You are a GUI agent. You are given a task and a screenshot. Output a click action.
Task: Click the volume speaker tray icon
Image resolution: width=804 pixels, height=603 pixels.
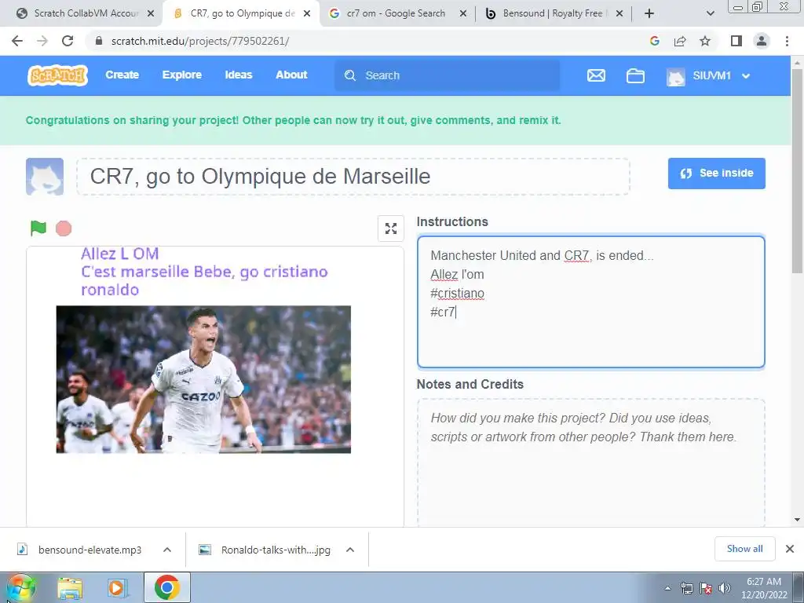(x=725, y=588)
